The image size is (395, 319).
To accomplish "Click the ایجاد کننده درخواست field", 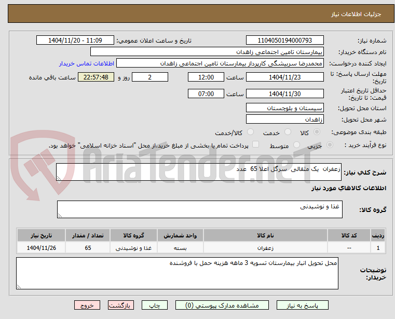I will 220,63.
